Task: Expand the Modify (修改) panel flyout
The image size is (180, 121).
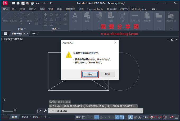Action: (x=56, y=29)
